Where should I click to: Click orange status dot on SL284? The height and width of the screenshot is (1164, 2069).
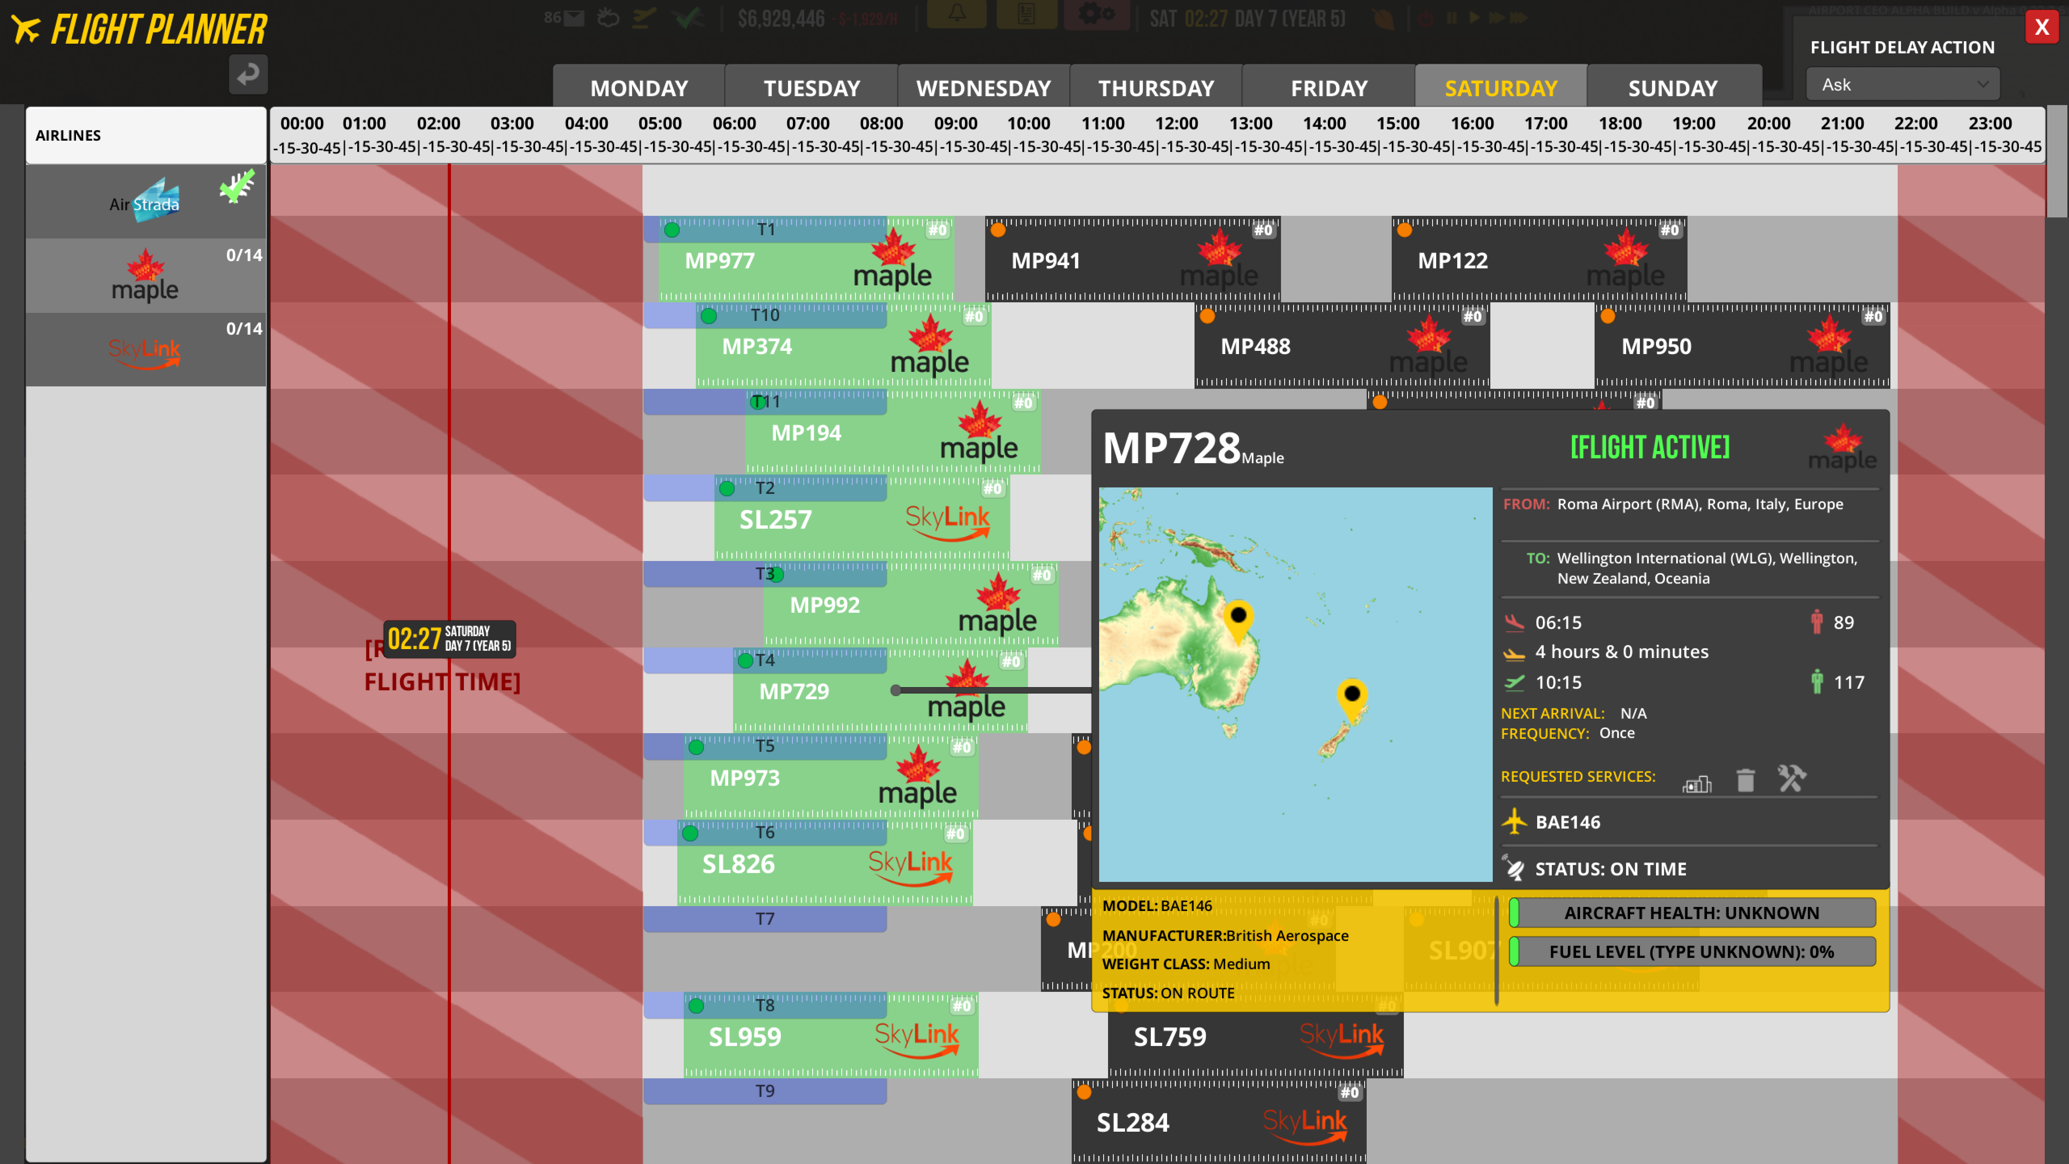click(1083, 1092)
